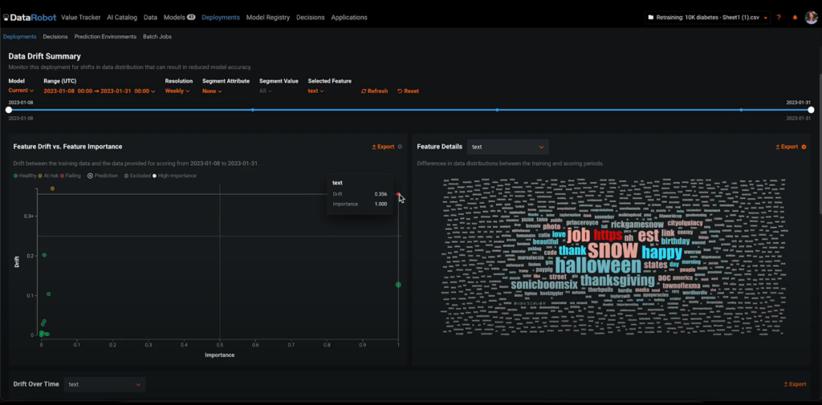Export the Feature Drift chart
Viewport: 822px width, 405px height.
pyautogui.click(x=383, y=147)
